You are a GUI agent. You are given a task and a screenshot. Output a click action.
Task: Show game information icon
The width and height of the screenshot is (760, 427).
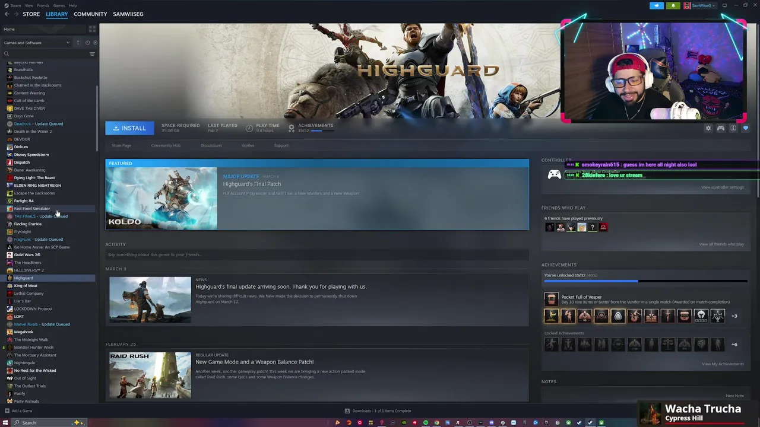pos(733,128)
